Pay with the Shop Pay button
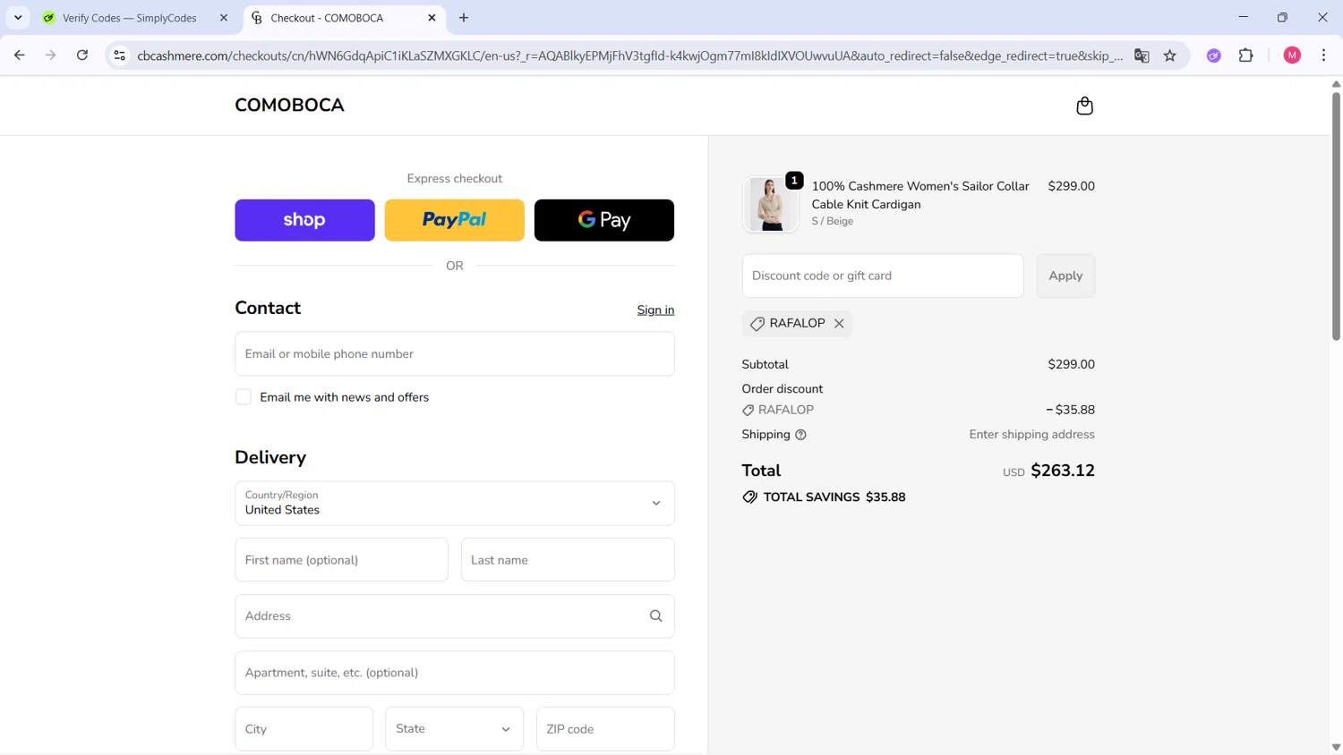Image resolution: width=1343 pixels, height=755 pixels. [x=304, y=220]
